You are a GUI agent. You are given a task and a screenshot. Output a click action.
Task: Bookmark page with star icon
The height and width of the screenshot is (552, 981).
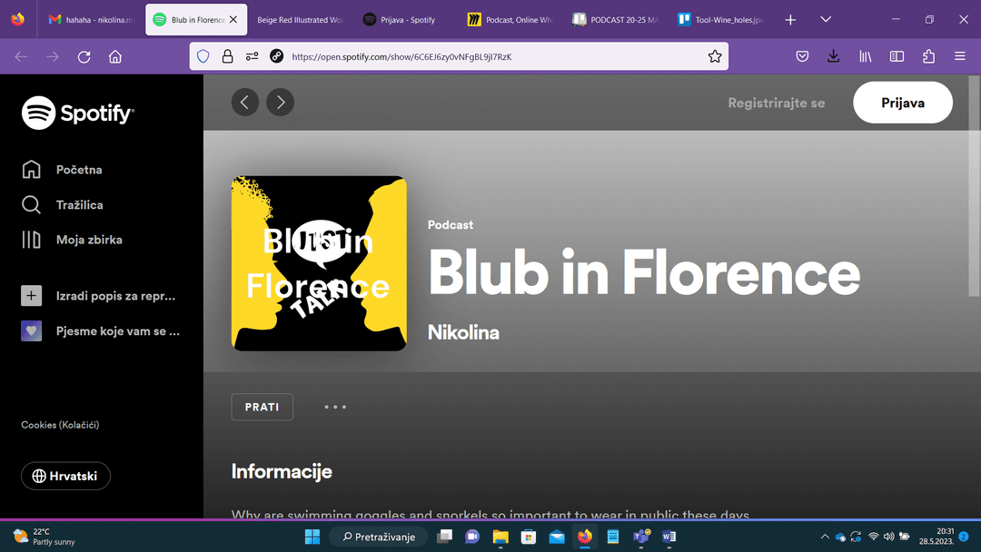[715, 56]
